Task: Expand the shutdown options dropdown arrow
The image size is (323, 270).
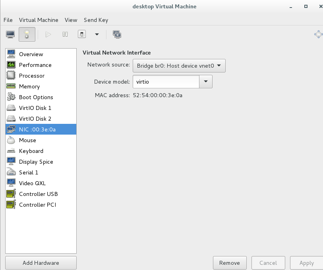Action: coord(97,35)
